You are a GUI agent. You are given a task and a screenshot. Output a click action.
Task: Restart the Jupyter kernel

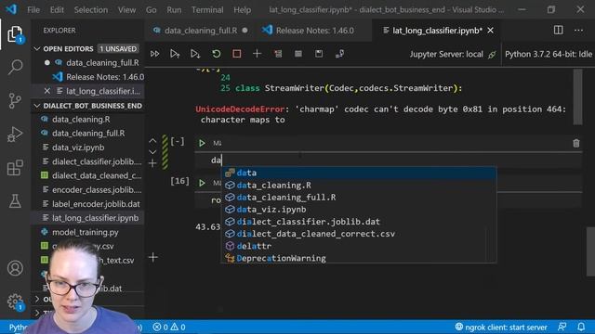coord(217,54)
